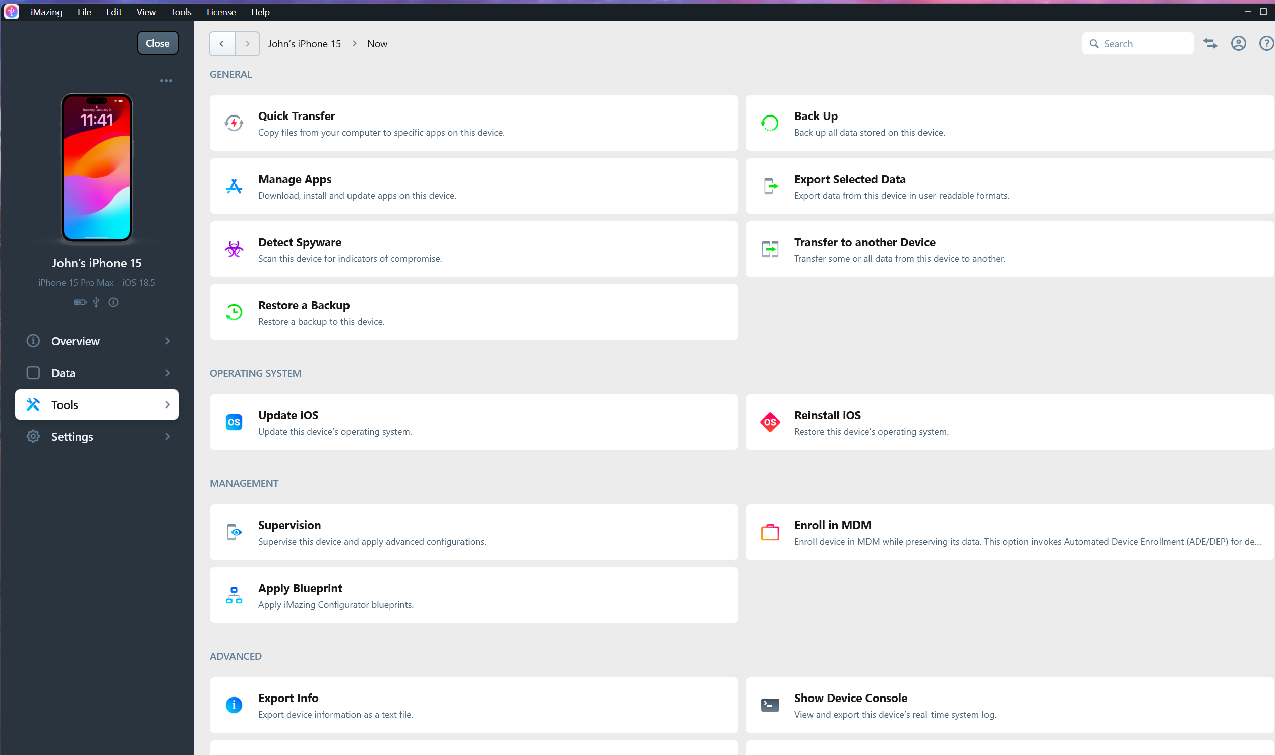Open the View menu
The height and width of the screenshot is (755, 1275).
146,12
